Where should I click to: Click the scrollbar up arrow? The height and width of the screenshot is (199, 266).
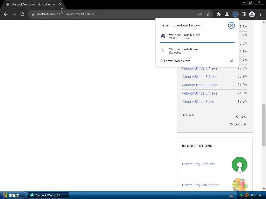[x=264, y=22]
